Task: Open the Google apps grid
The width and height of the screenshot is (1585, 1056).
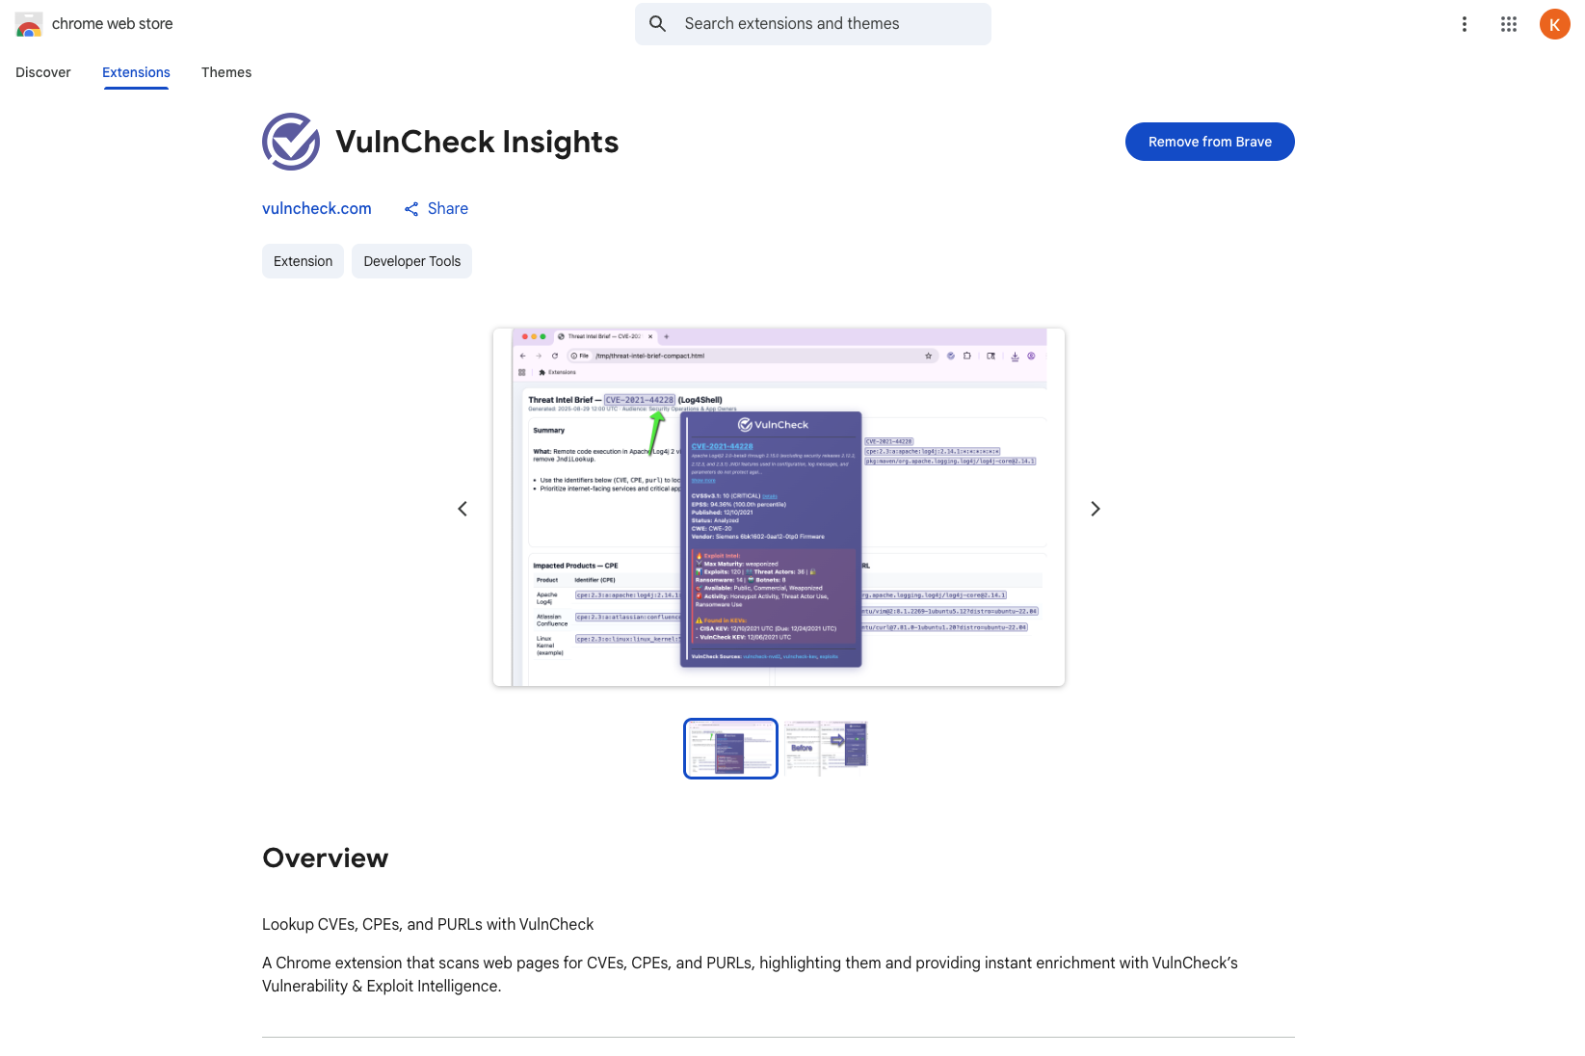Action: pyautogui.click(x=1509, y=24)
